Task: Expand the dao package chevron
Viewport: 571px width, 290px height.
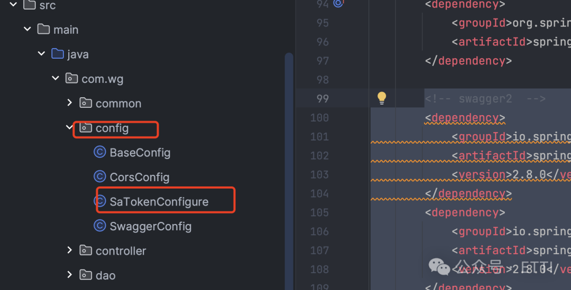Action: pyautogui.click(x=69, y=275)
